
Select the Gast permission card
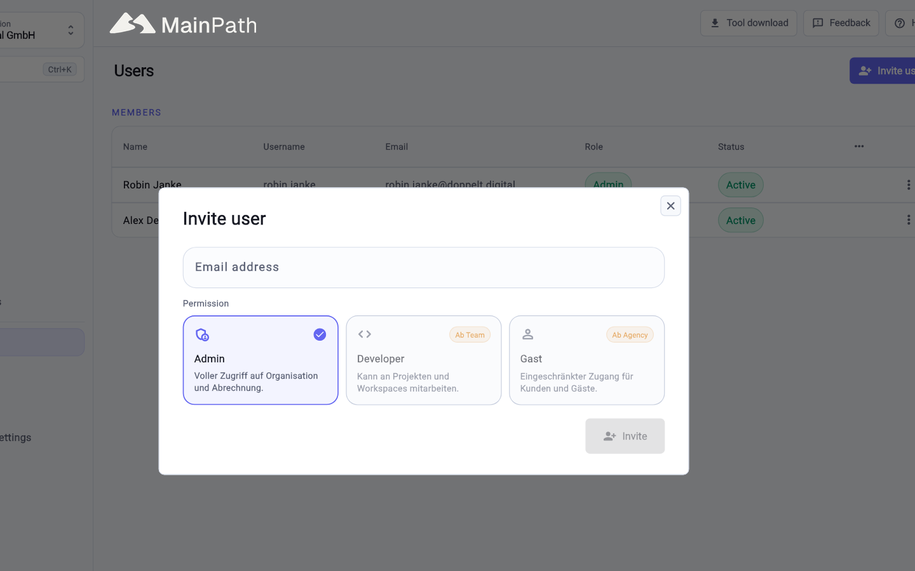point(586,360)
